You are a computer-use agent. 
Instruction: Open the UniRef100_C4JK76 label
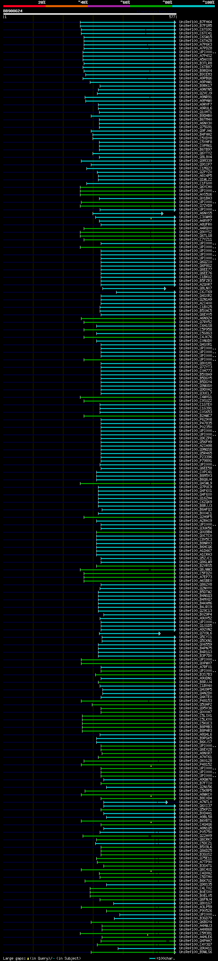pyautogui.click(x=195, y=337)
